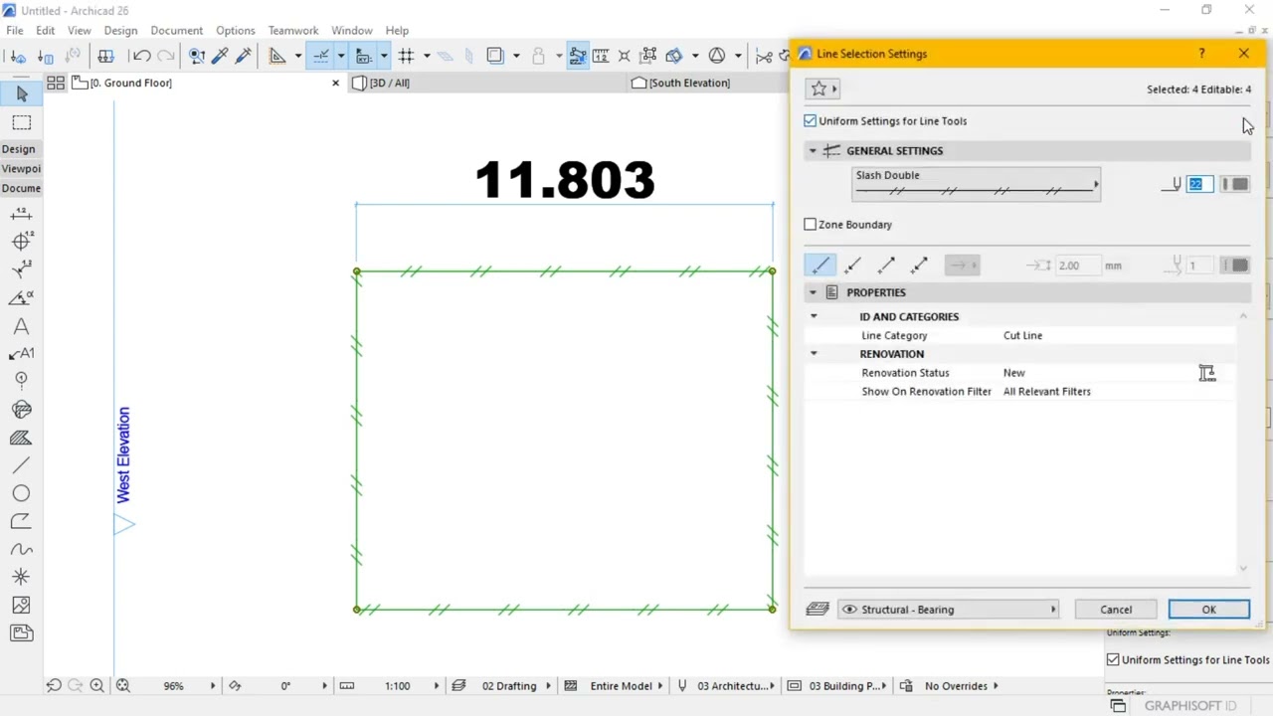Open the Structural - Bearing layer dropdown
This screenshot has height=716, width=1273.
(950, 610)
